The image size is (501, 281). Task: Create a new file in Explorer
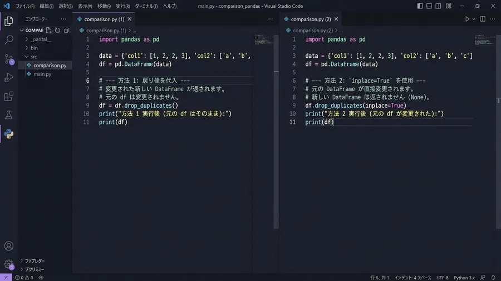click(x=48, y=31)
